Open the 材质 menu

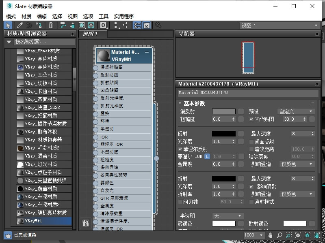tap(26, 16)
